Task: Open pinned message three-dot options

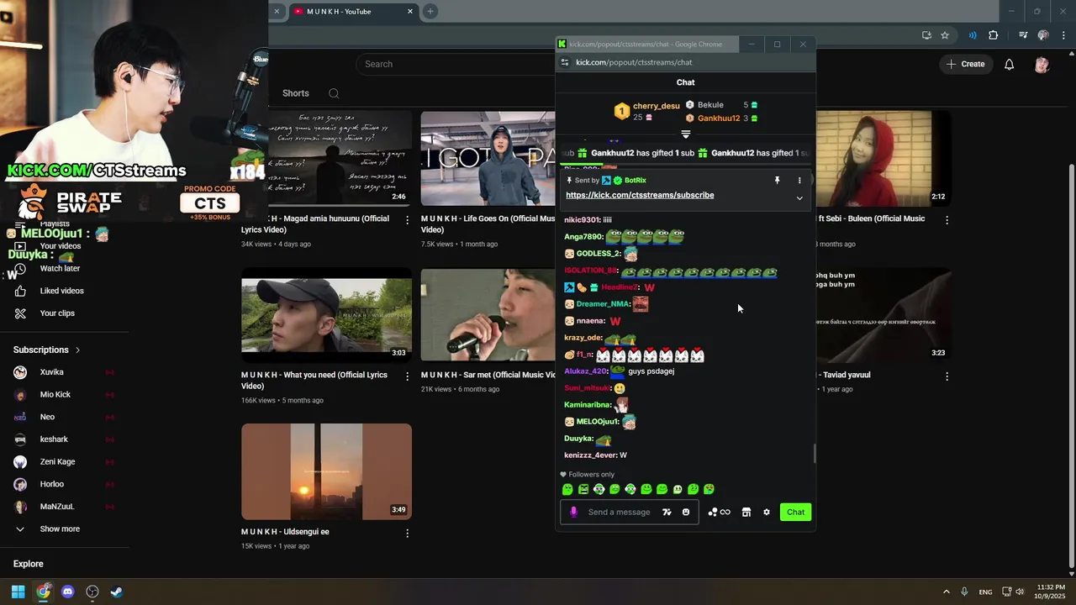Action: [x=799, y=180]
